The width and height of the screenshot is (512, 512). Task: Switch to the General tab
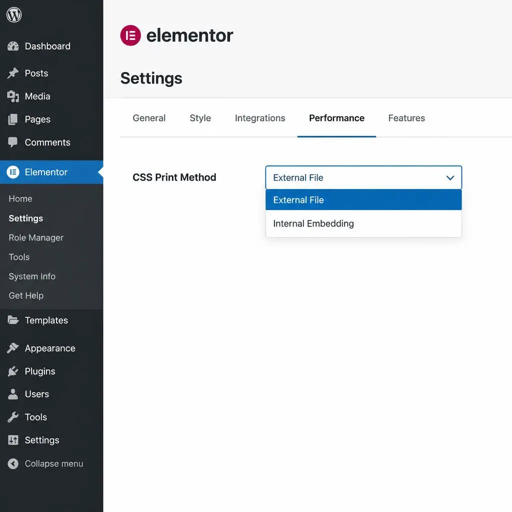click(149, 118)
